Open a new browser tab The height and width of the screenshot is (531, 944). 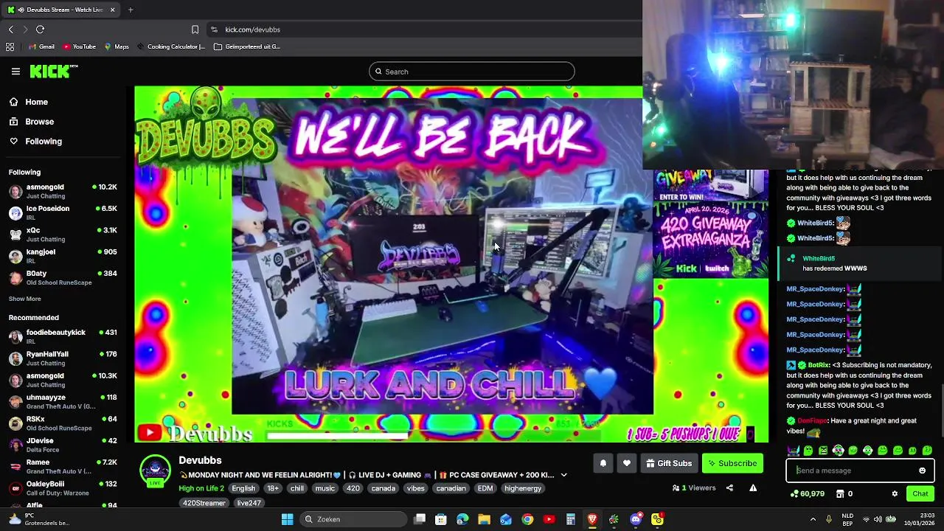[x=131, y=10]
